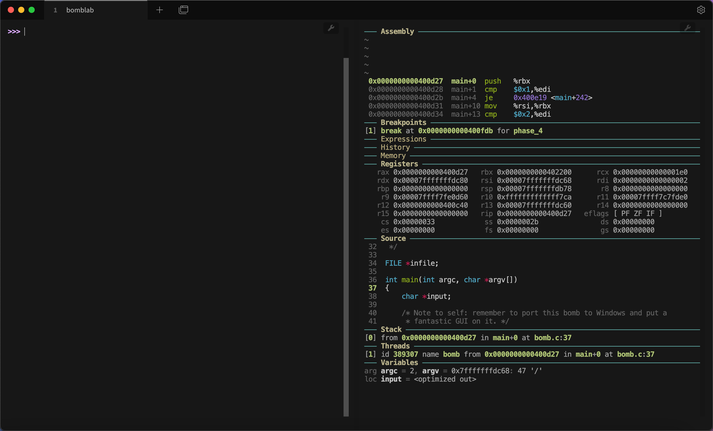This screenshot has height=431, width=713.
Task: Collapse the Variables section
Action: click(x=399, y=362)
